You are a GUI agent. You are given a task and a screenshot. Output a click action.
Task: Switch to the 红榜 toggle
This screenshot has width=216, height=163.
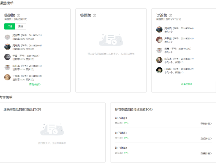point(10,27)
